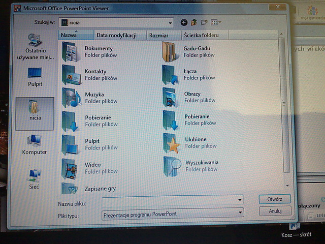Close the PowerPoint Viewer dialog

click(x=278, y=7)
